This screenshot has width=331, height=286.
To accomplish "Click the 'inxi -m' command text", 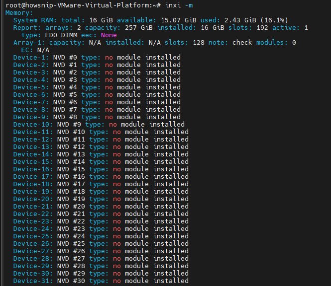I will [179, 5].
